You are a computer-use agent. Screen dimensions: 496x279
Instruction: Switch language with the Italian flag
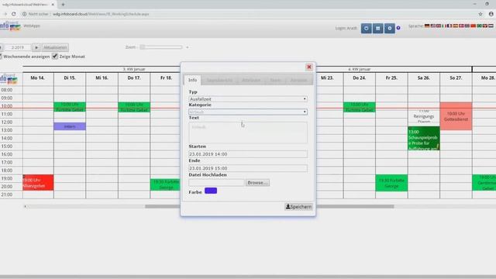point(444,26)
